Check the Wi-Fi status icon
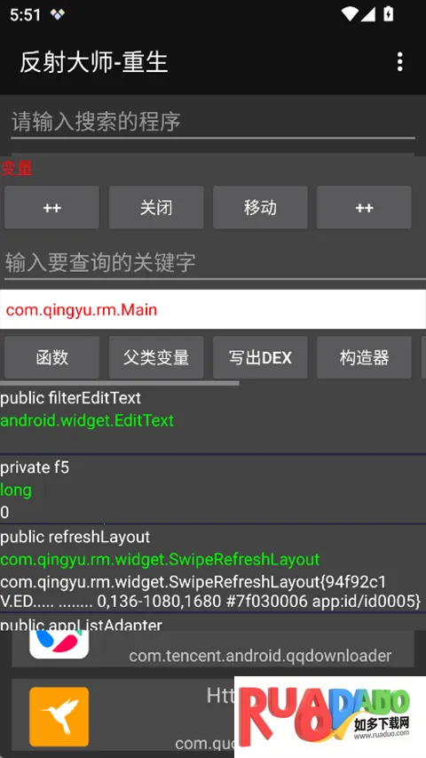The width and height of the screenshot is (426, 758). (x=350, y=14)
